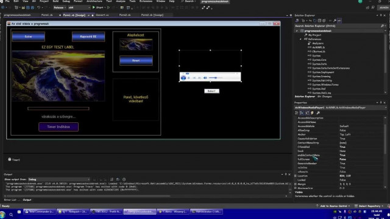Viewport: 390px width, 219px height.
Task: Click Winamp button in the taskbar
Action: pyautogui.click(x=173, y=212)
